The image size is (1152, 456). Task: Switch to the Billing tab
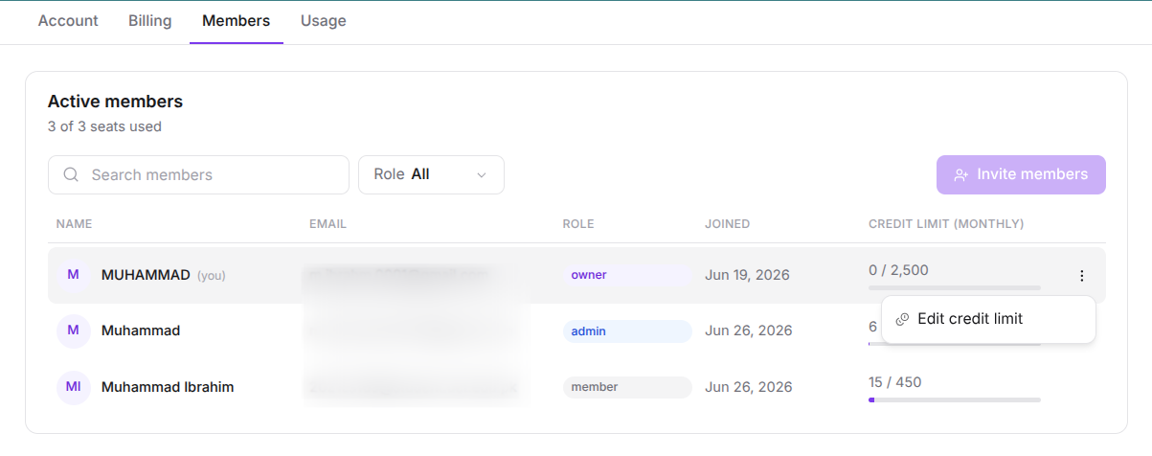[150, 21]
